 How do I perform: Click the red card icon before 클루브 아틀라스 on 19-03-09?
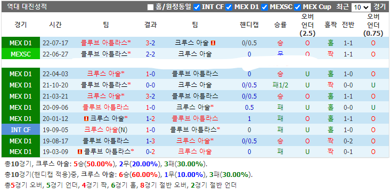click(80, 151)
